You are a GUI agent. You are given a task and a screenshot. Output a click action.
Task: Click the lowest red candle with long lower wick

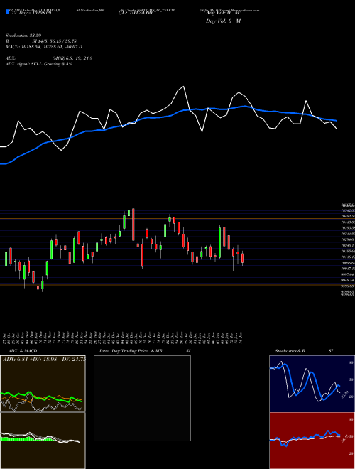click(38, 288)
